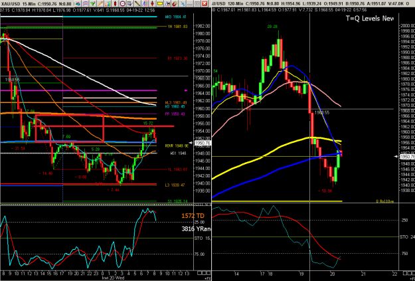Click the 1950.76 current price tag, 15-Min chart

203,143
